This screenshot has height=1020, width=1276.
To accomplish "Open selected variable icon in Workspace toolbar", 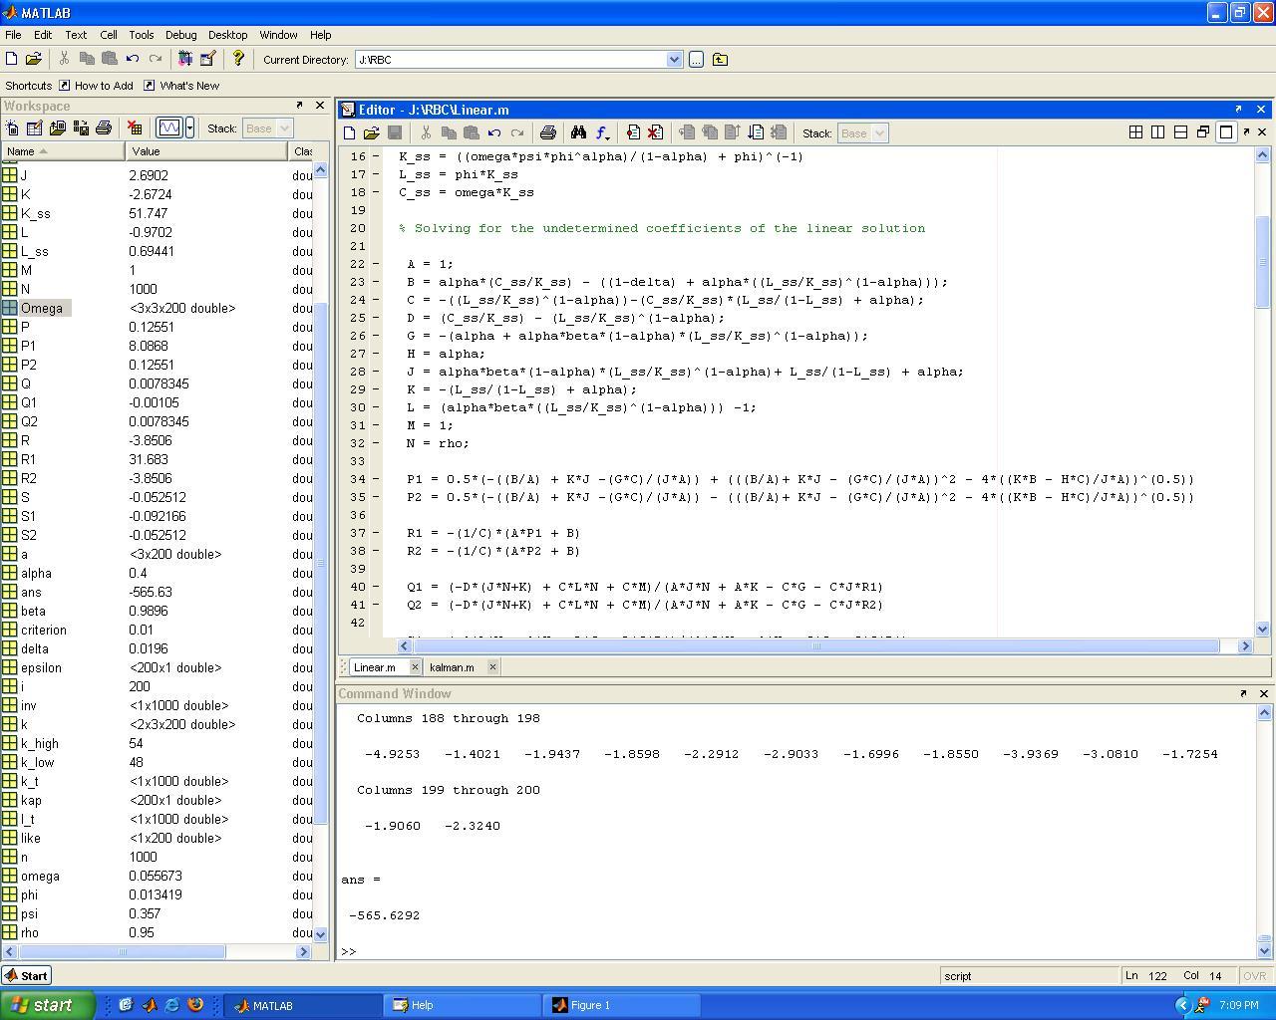I will pyautogui.click(x=35, y=127).
